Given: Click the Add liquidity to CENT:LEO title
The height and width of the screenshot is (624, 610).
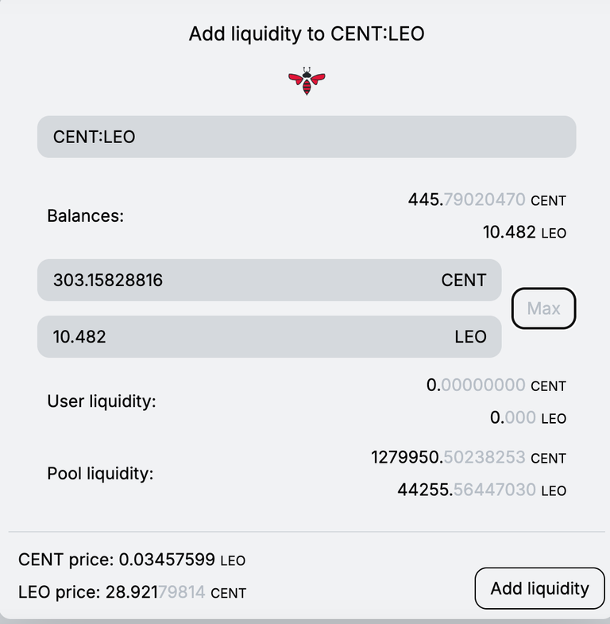Looking at the screenshot, I should point(307,34).
